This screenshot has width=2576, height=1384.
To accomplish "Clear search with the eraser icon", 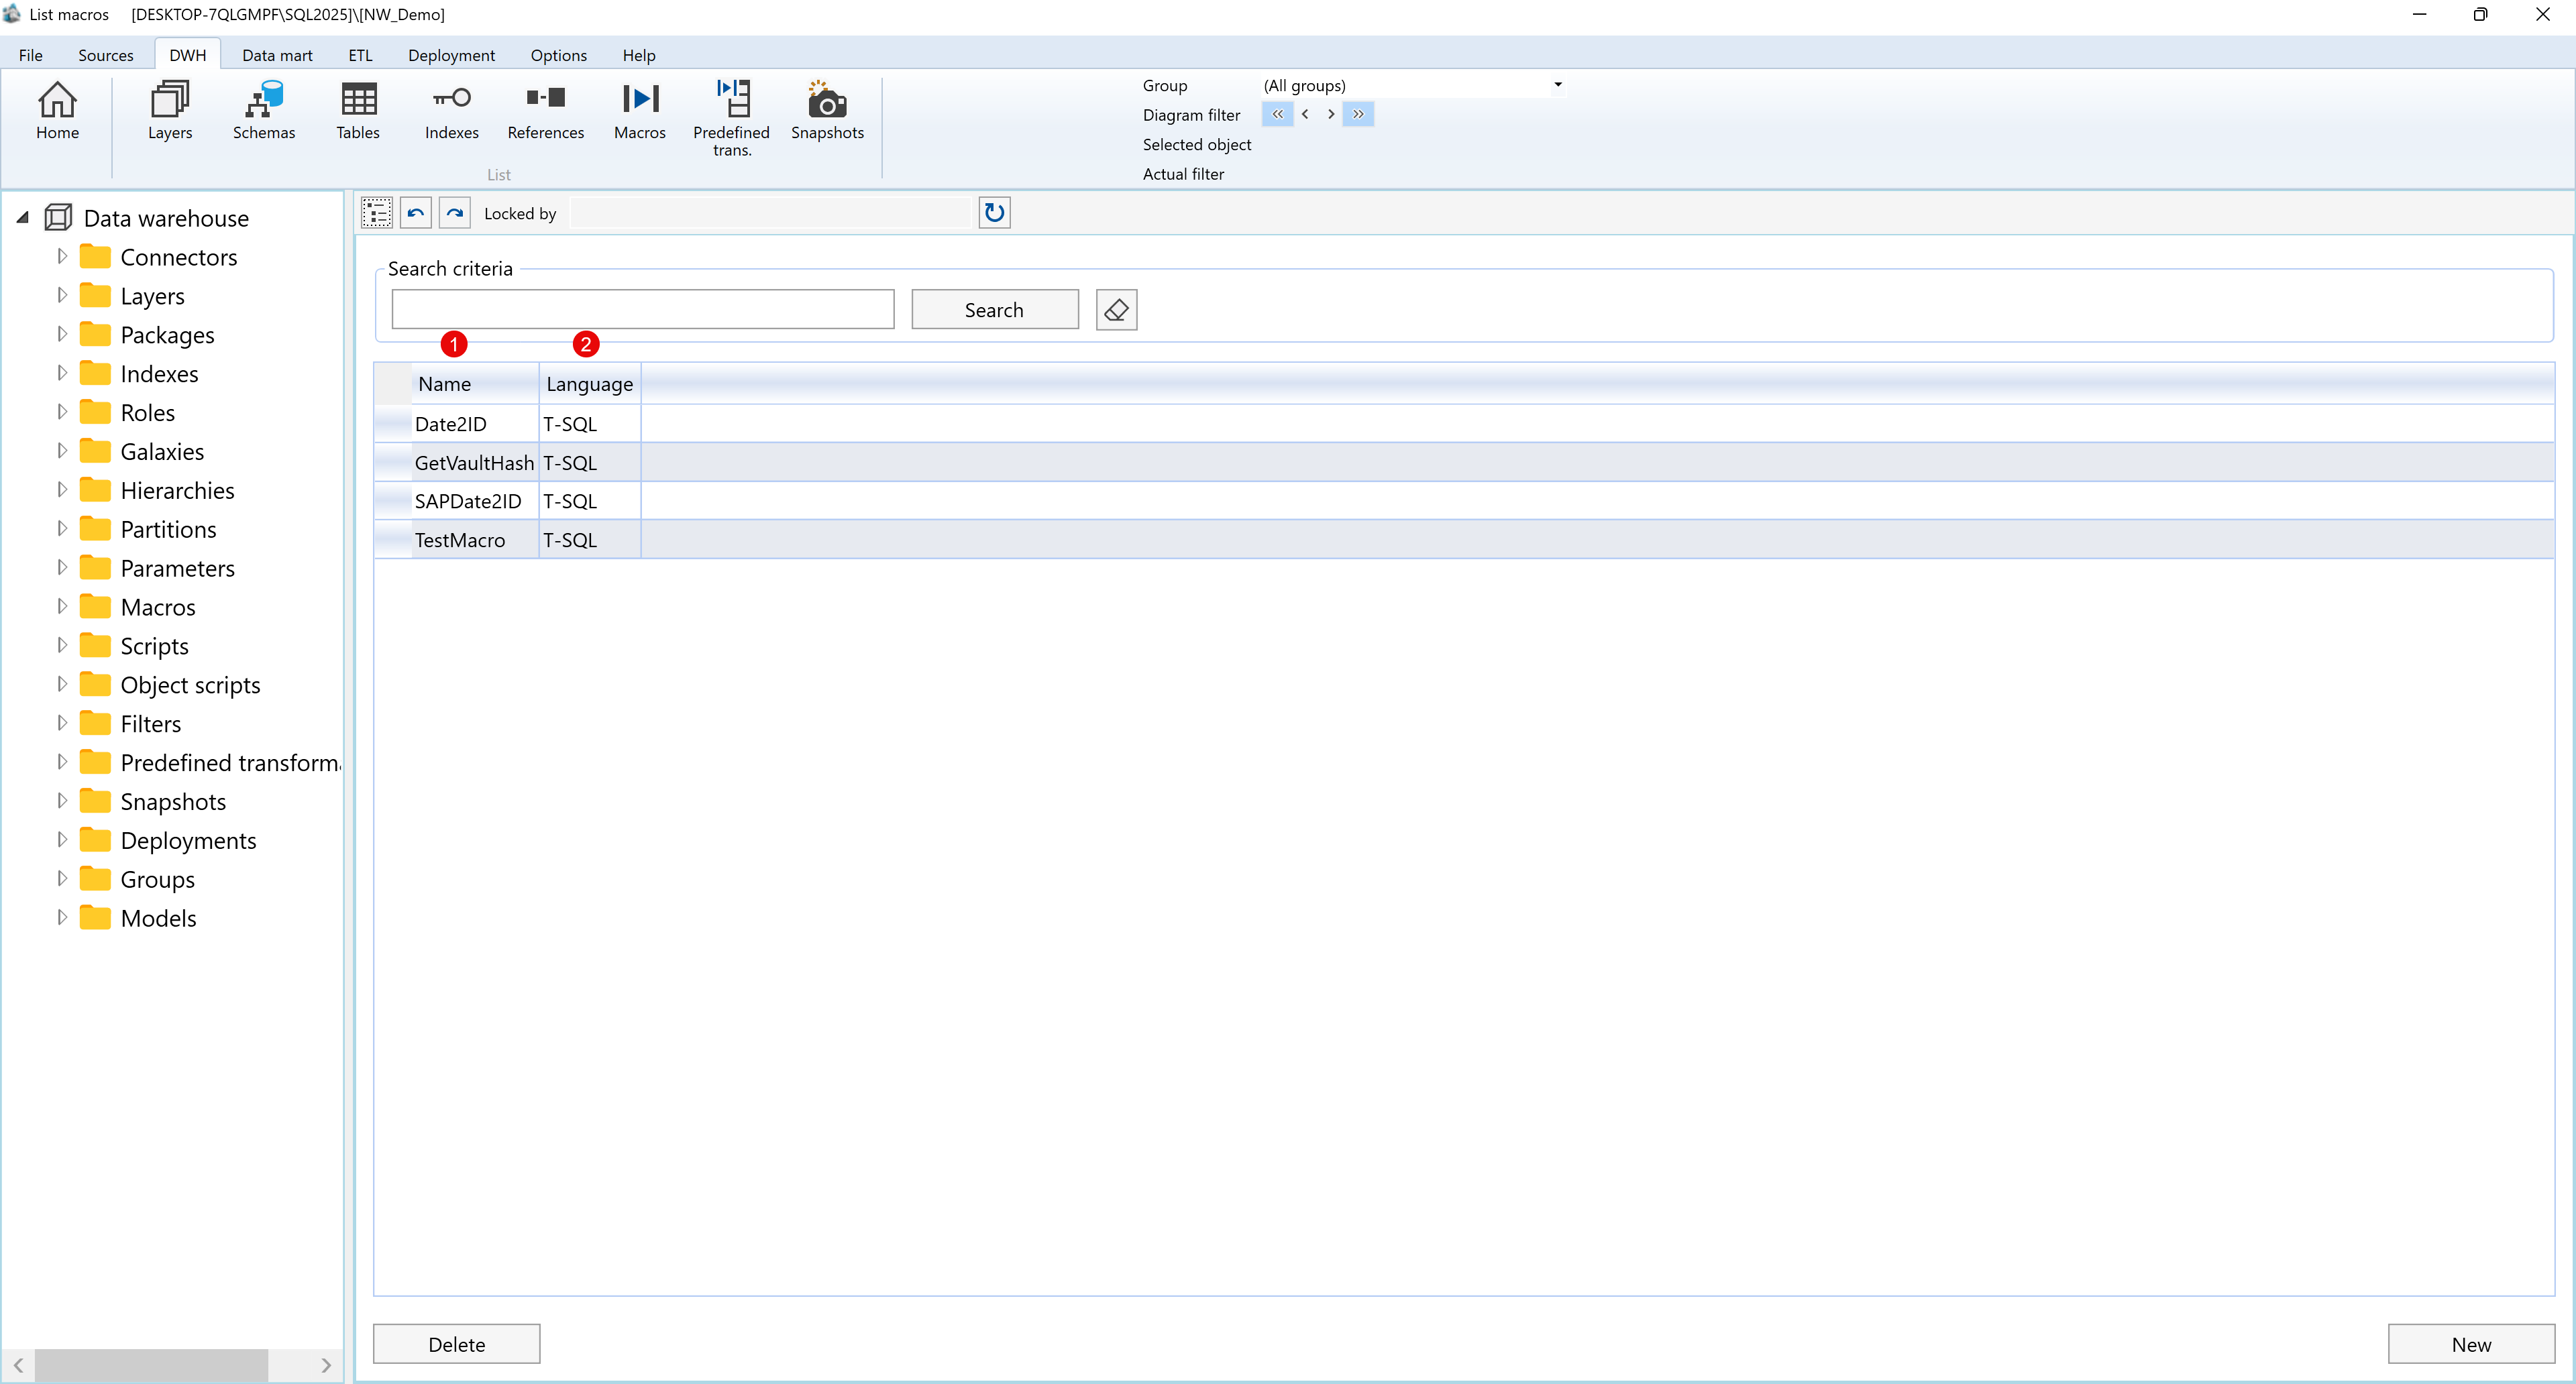I will 1115,308.
